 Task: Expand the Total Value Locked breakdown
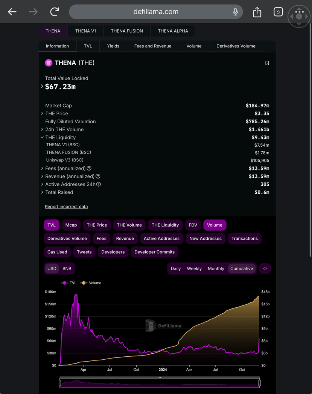[42, 86]
